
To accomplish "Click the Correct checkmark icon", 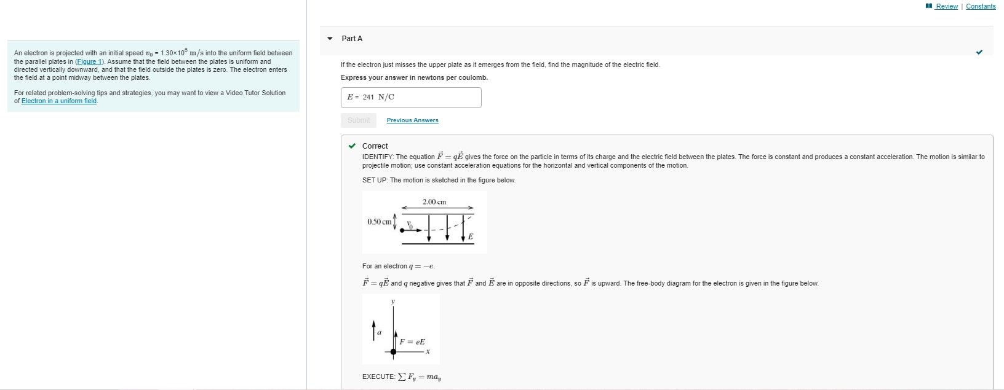I will 352,146.
